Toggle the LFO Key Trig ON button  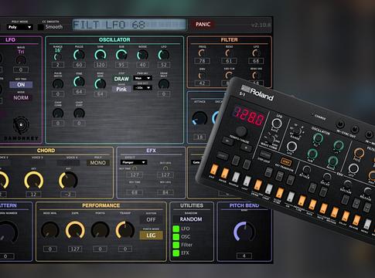pos(21,85)
